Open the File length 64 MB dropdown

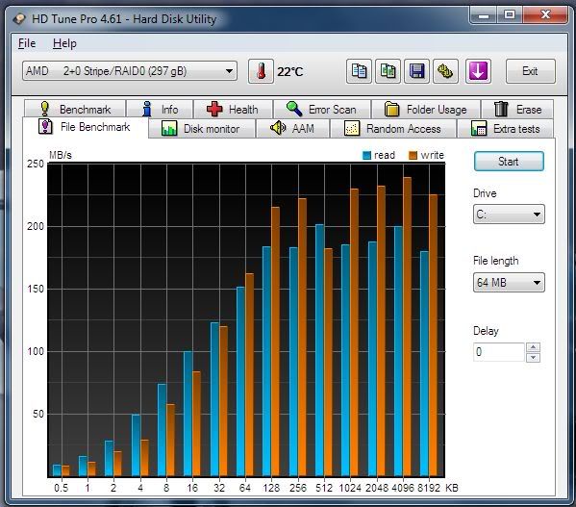[509, 283]
